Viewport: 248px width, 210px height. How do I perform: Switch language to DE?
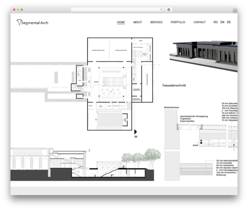(229, 22)
